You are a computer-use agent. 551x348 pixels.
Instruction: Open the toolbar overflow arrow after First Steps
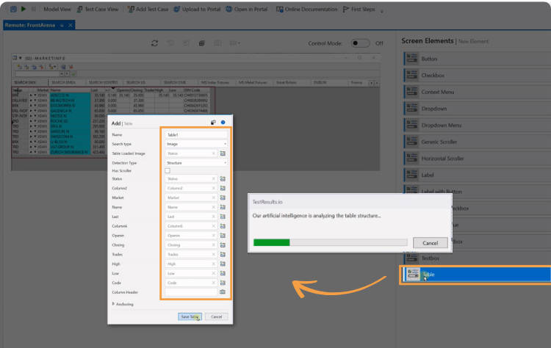point(381,10)
